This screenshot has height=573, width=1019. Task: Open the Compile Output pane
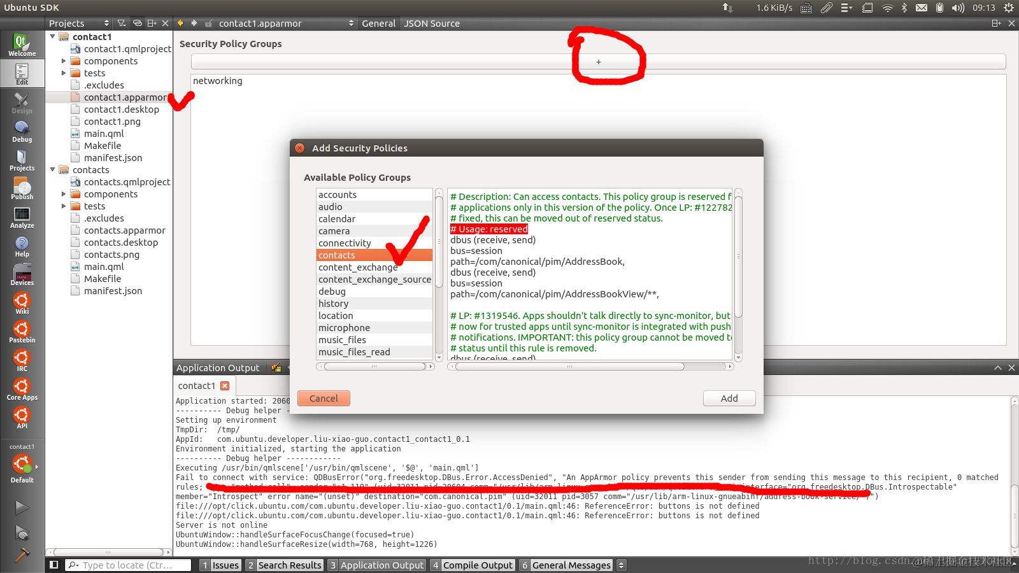(x=472, y=565)
